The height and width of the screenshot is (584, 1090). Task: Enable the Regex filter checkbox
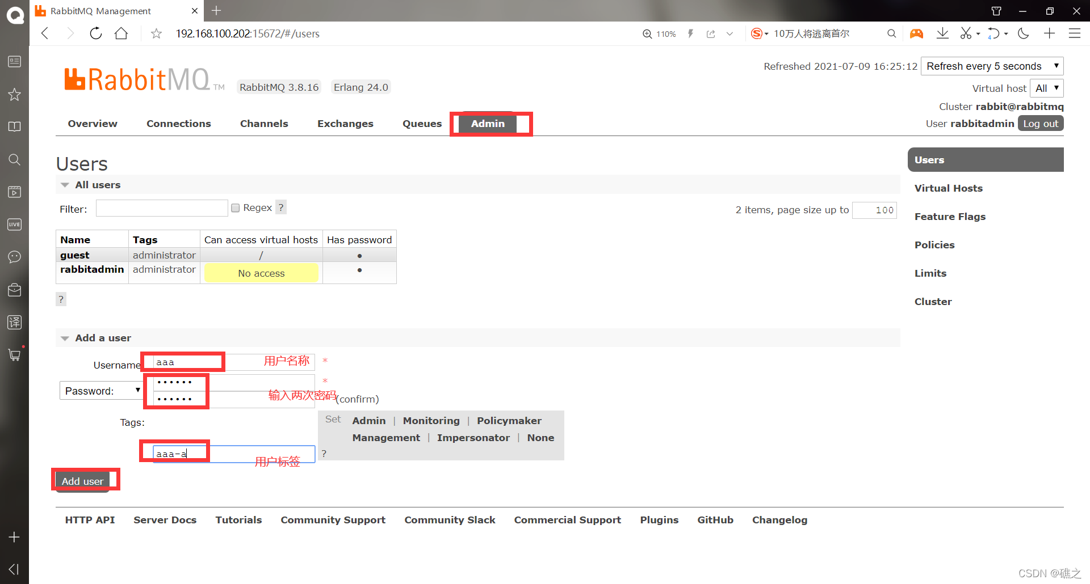[x=235, y=208]
